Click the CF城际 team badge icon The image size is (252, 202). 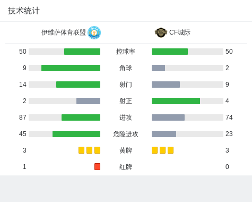pyautogui.click(x=161, y=32)
